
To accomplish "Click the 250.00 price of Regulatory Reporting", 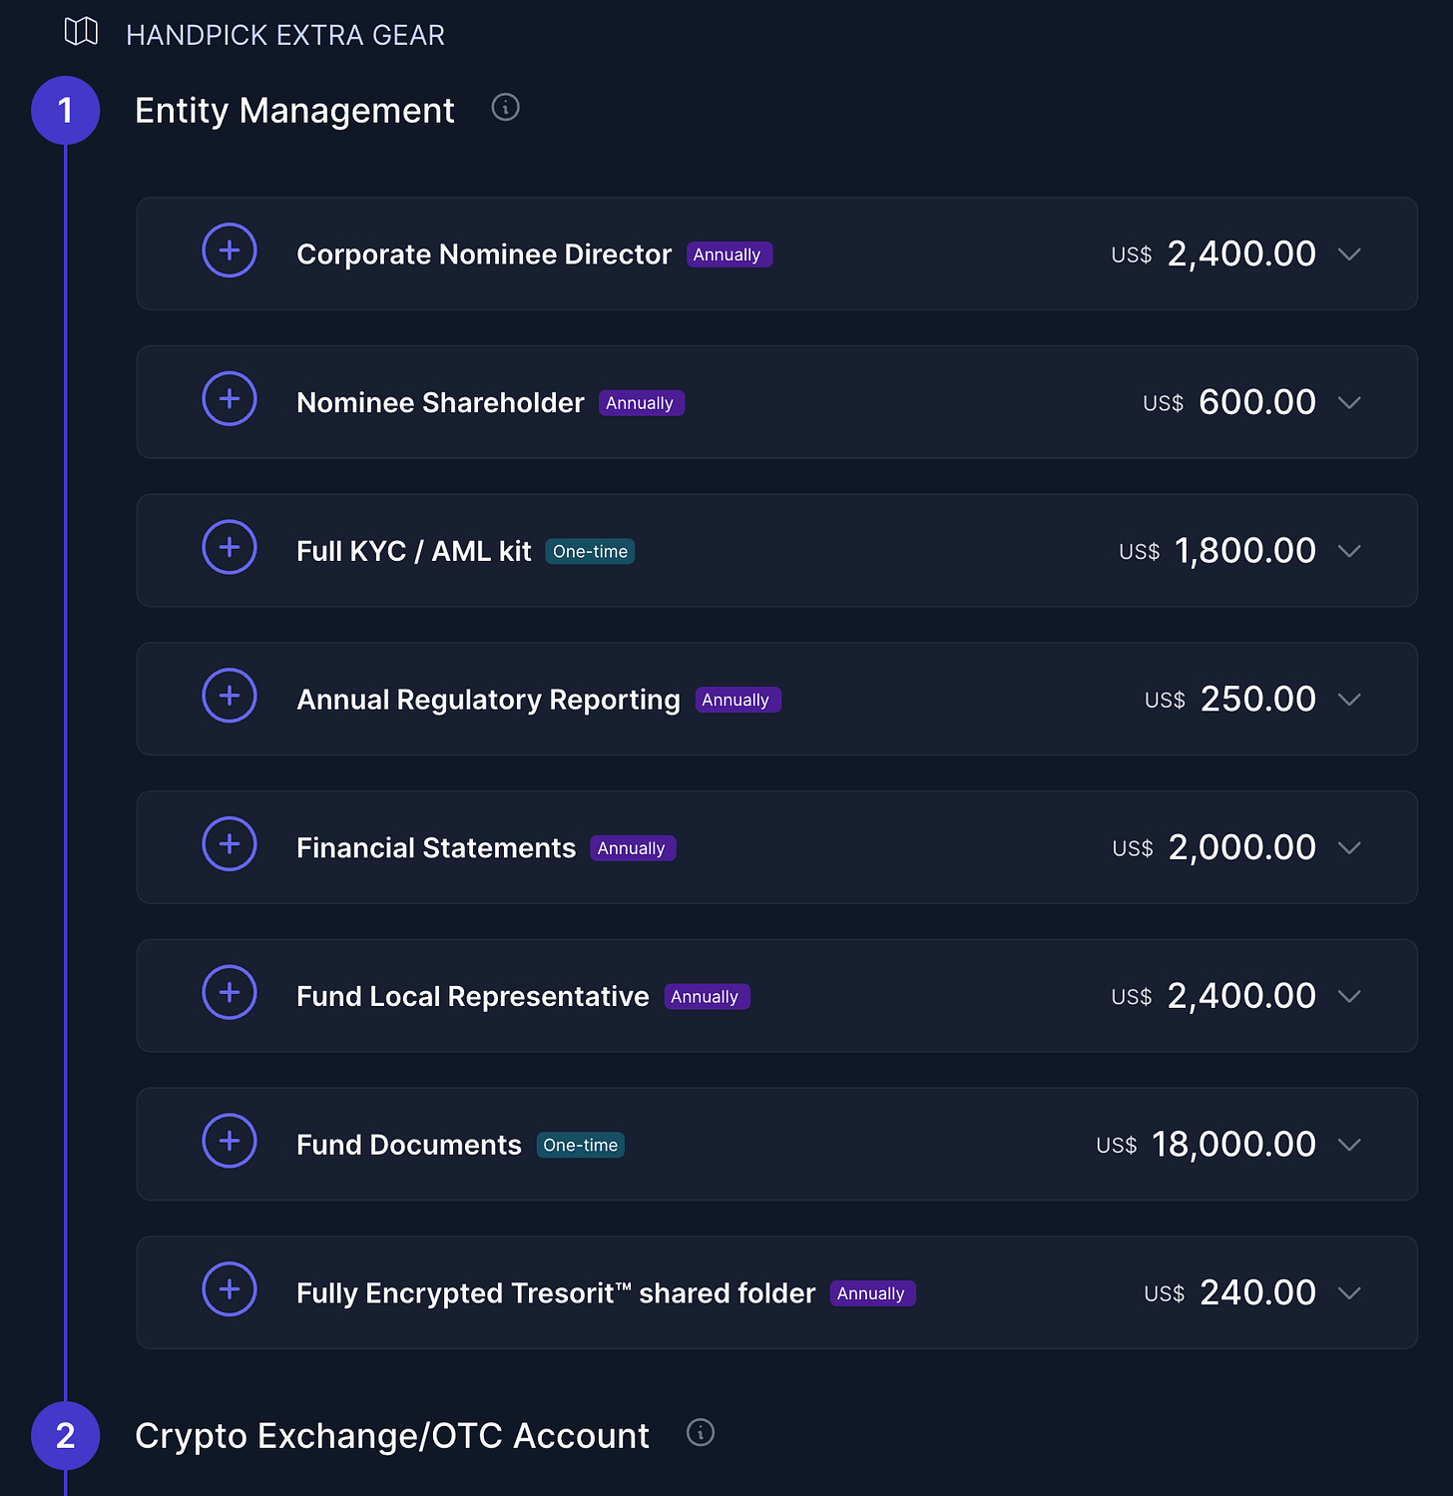I will pyautogui.click(x=1258, y=699).
